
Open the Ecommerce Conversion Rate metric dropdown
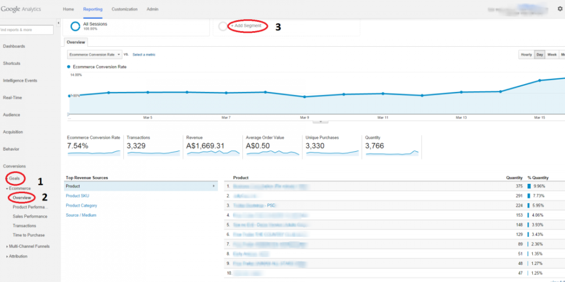[x=94, y=55]
